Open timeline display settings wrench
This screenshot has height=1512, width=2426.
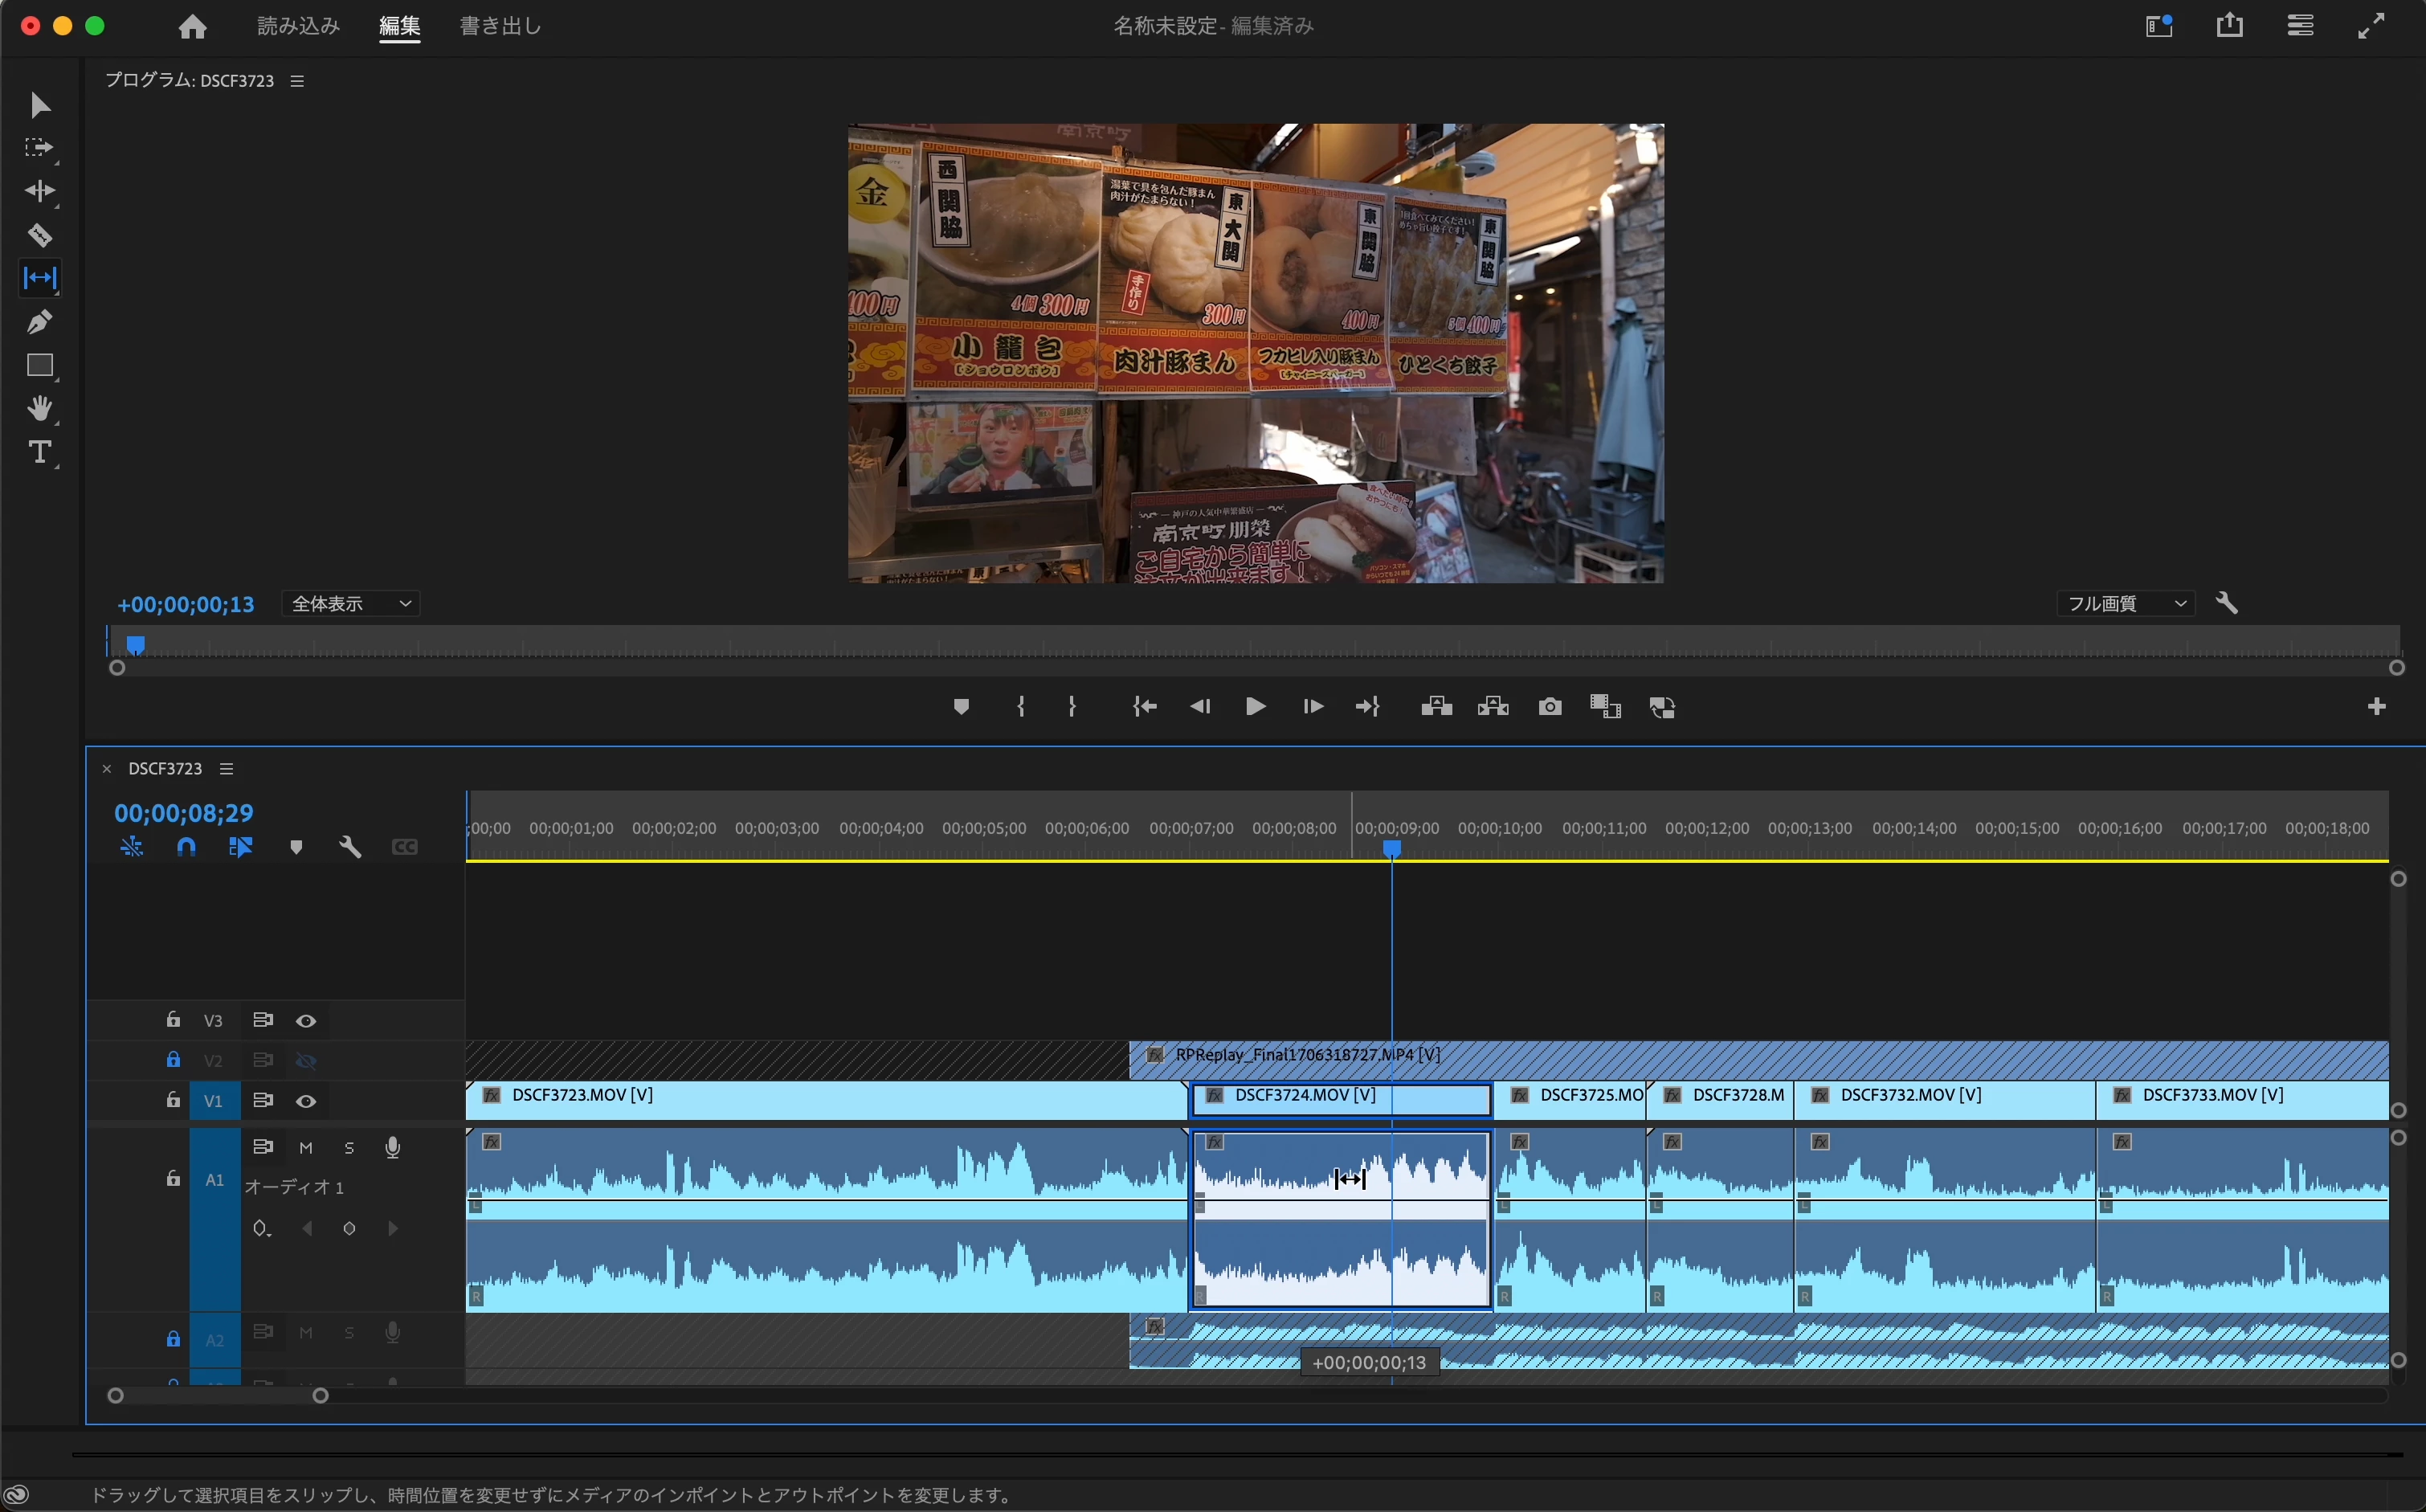click(x=349, y=847)
